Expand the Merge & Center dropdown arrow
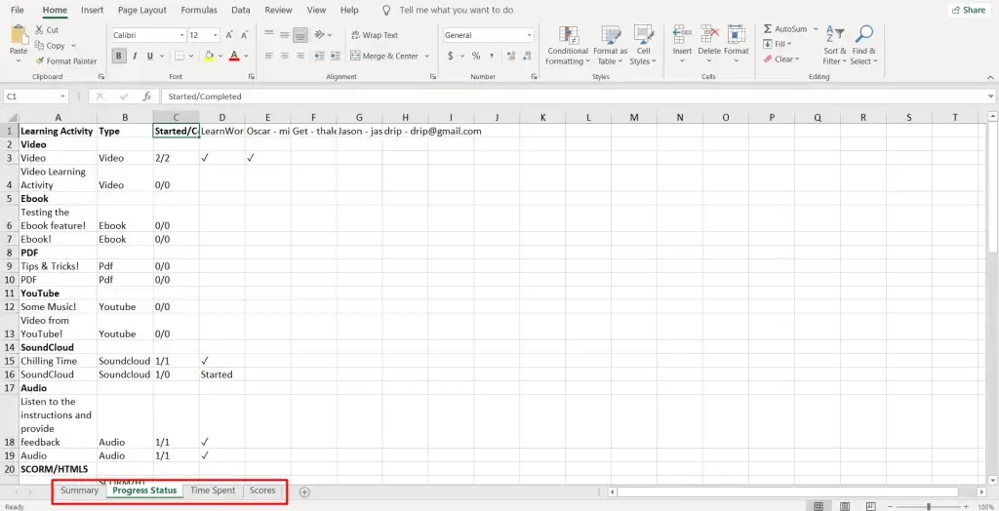The image size is (999, 511). [427, 57]
